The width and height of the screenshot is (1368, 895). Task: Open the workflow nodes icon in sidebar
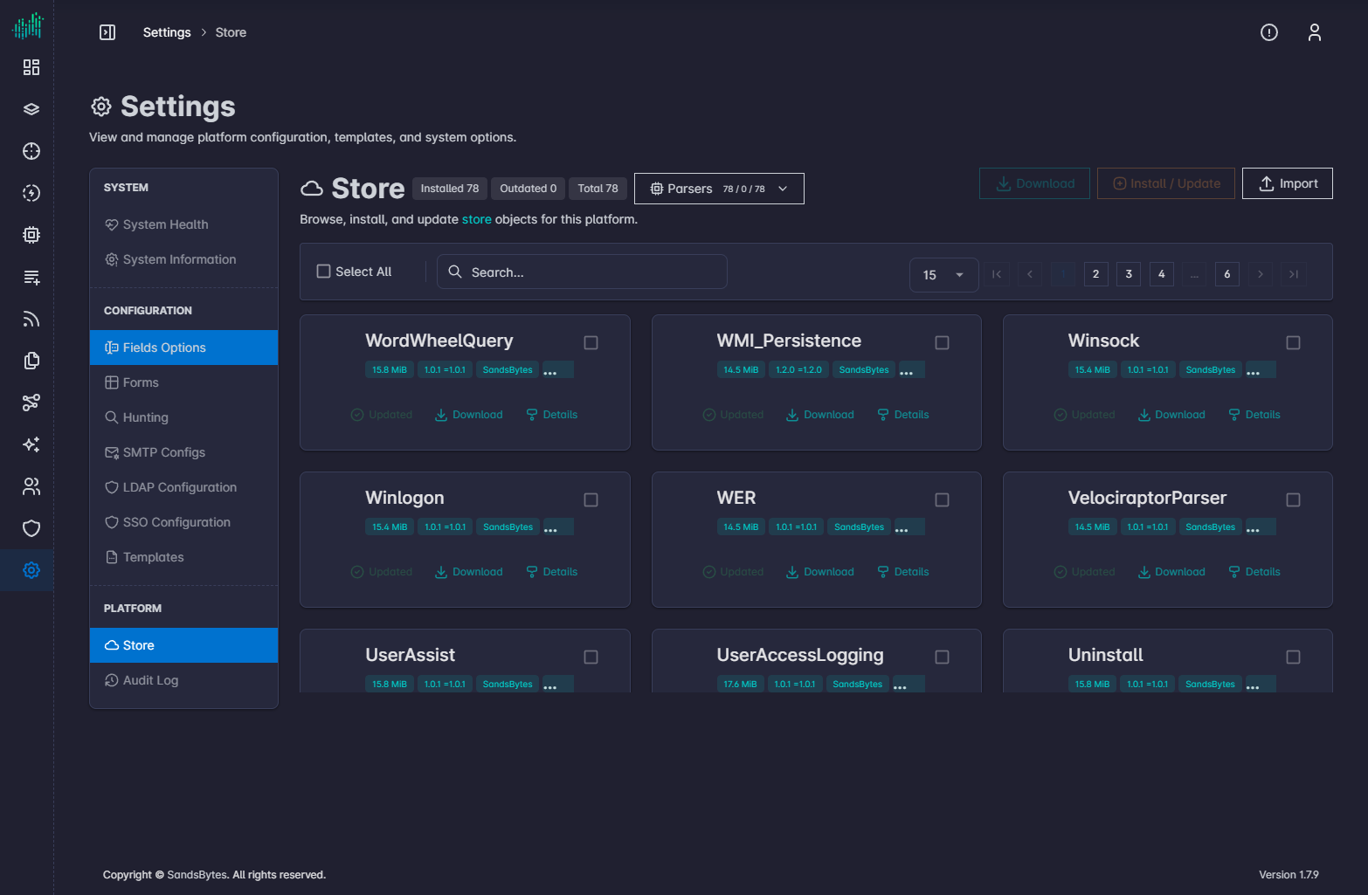[x=31, y=403]
